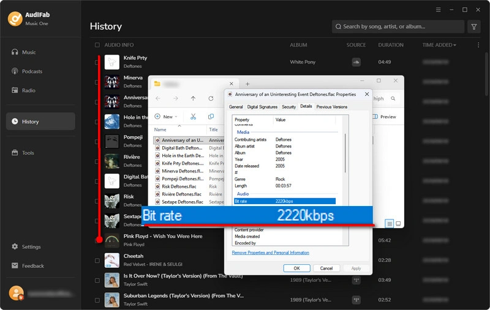The height and width of the screenshot is (310, 490).
Task: Click OK in the Properties dialog
Action: [x=296, y=268]
